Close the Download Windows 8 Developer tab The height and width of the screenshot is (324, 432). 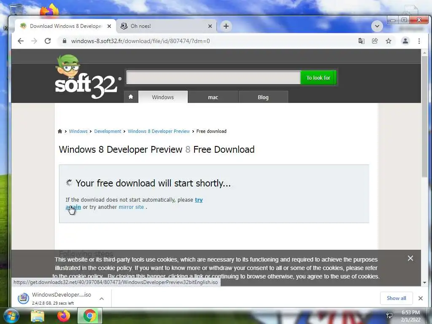point(109,26)
